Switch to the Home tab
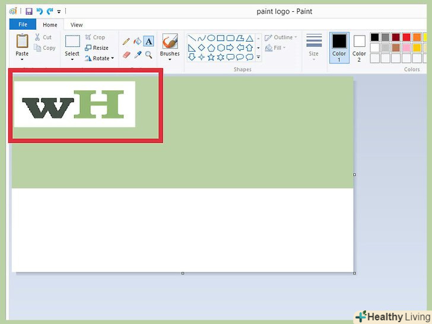 coord(50,24)
